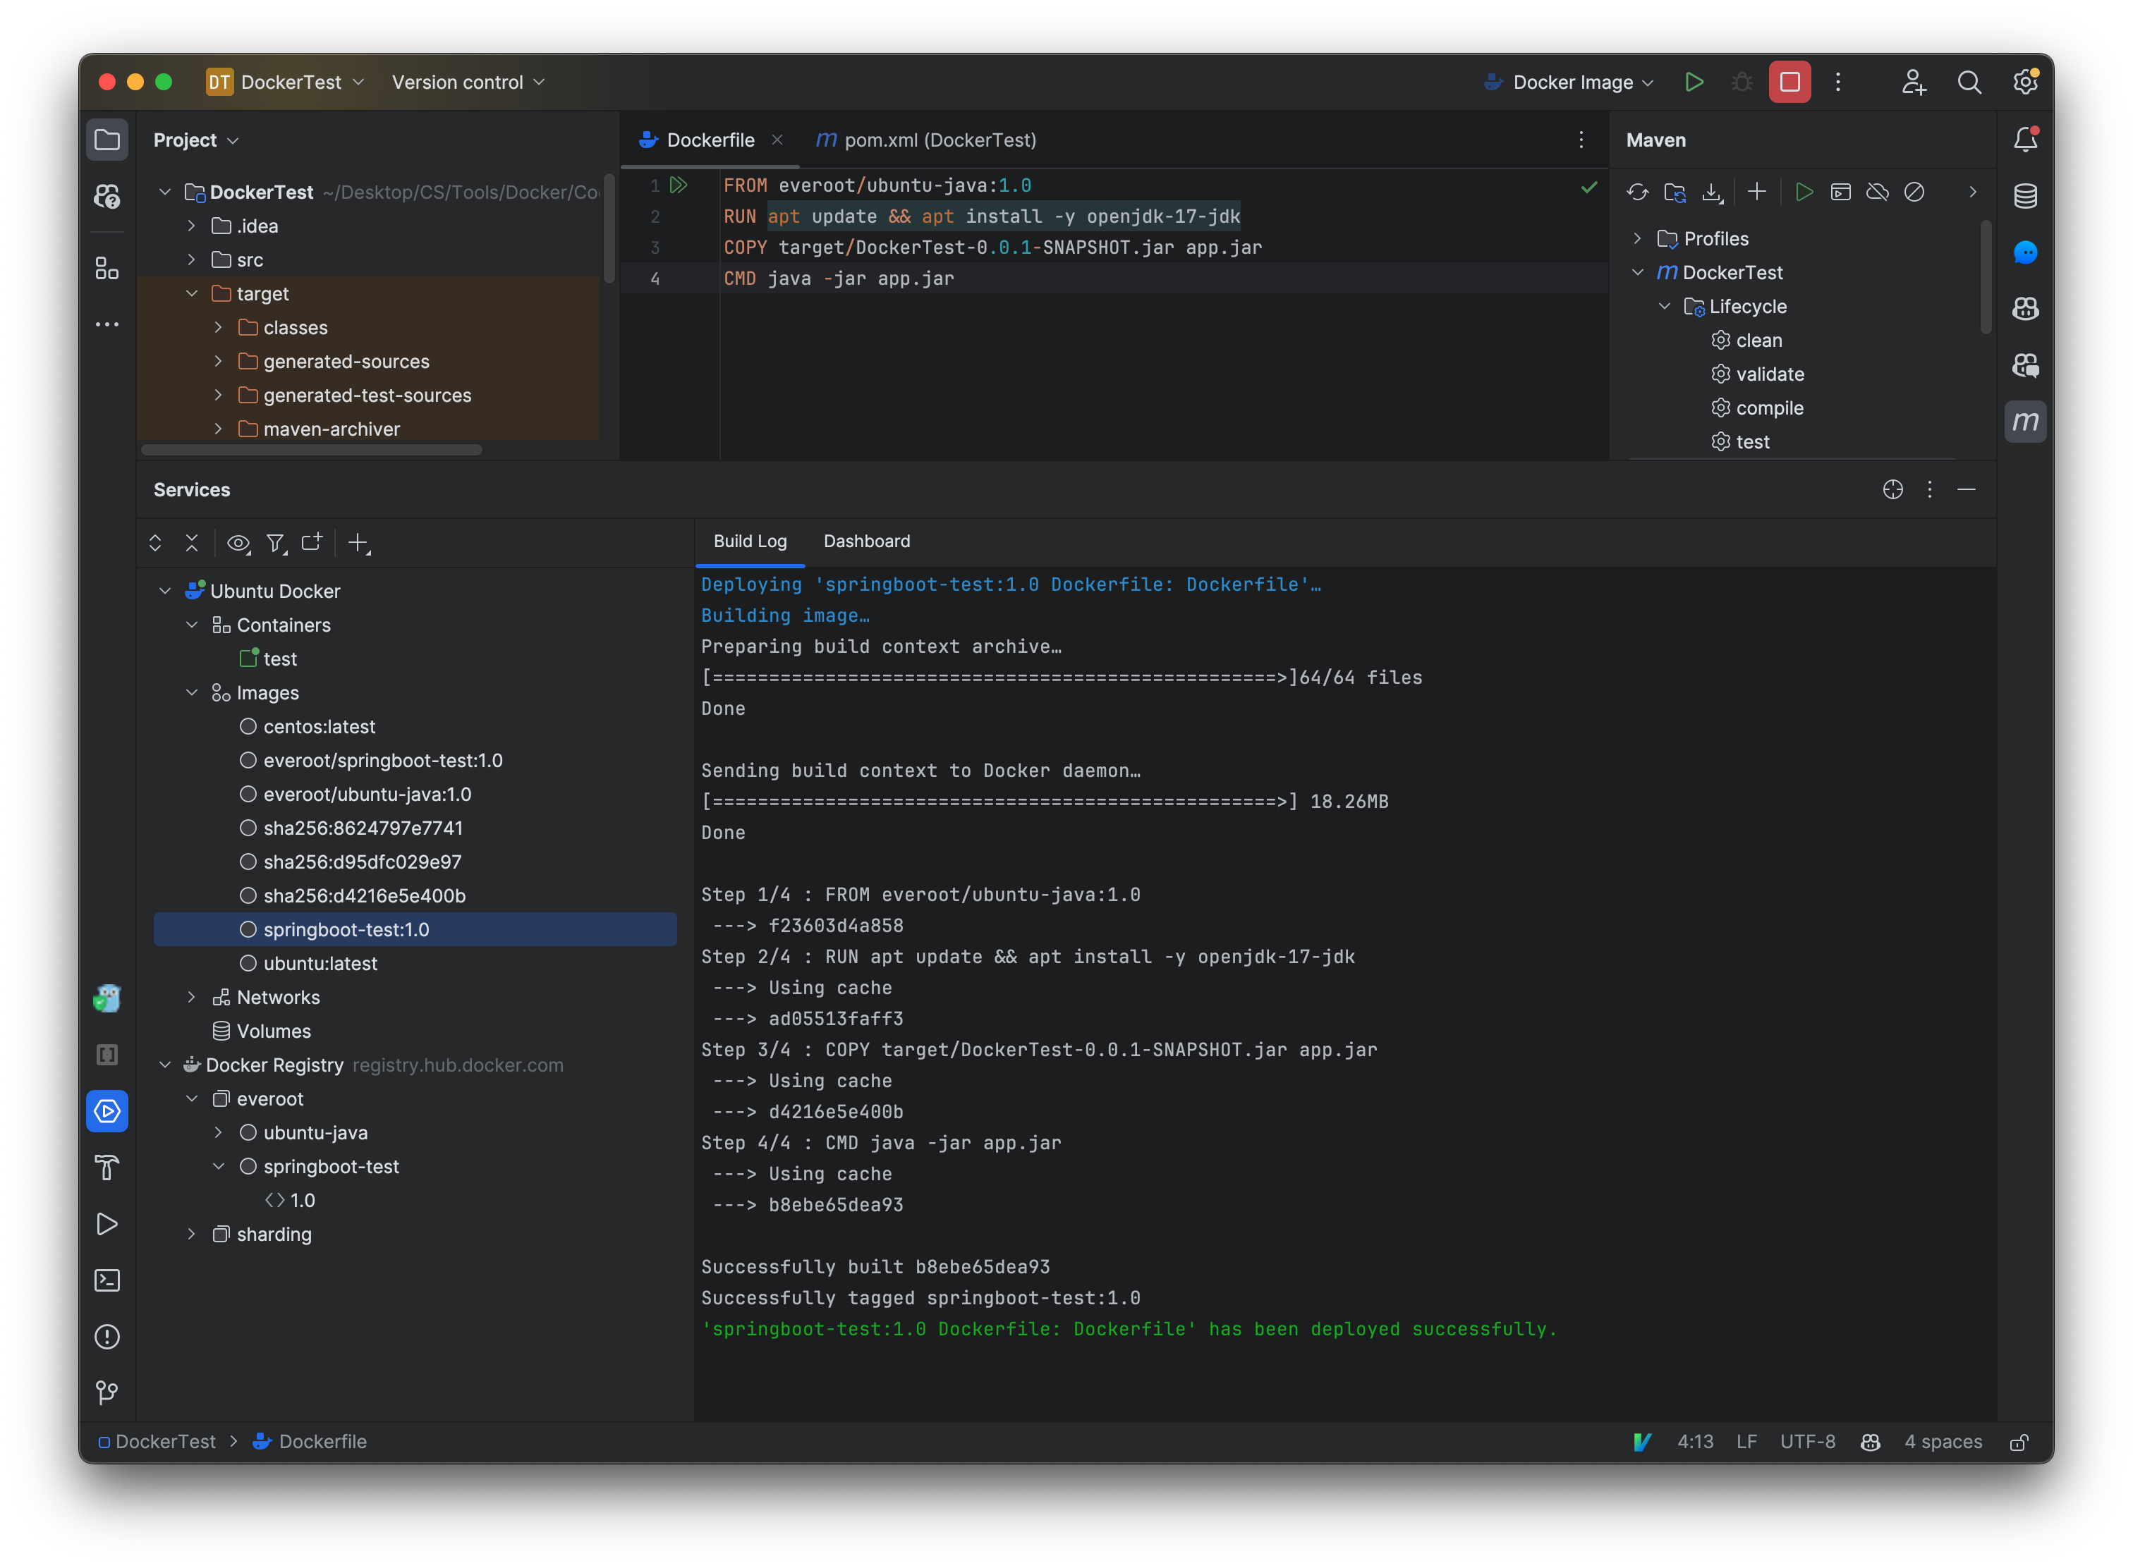
Task: Click the 4 spaces indent indicator
Action: [x=1942, y=1442]
